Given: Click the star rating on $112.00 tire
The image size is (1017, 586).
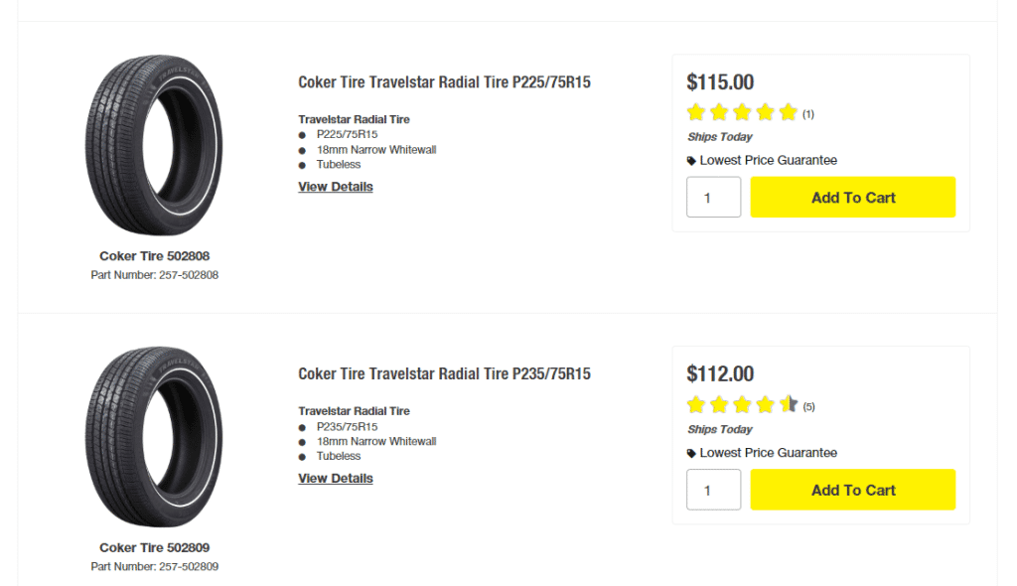Looking at the screenshot, I should 742,404.
